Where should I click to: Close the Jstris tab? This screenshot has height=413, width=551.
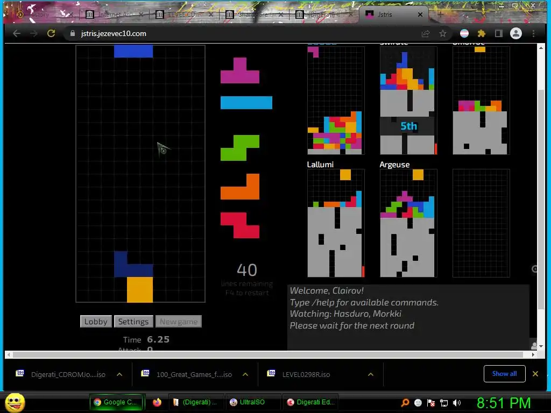[420, 15]
